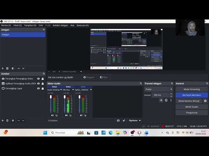Image resolution: width=209 pixels, height=156 pixels.
Task: Mute the Audio Desktop speaker icon
Action: pos(52,115)
